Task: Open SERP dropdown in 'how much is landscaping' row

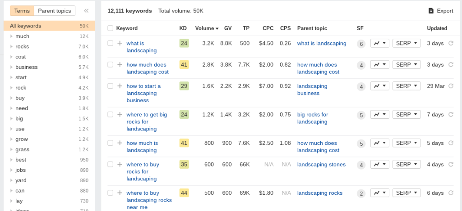Action: pos(407,143)
